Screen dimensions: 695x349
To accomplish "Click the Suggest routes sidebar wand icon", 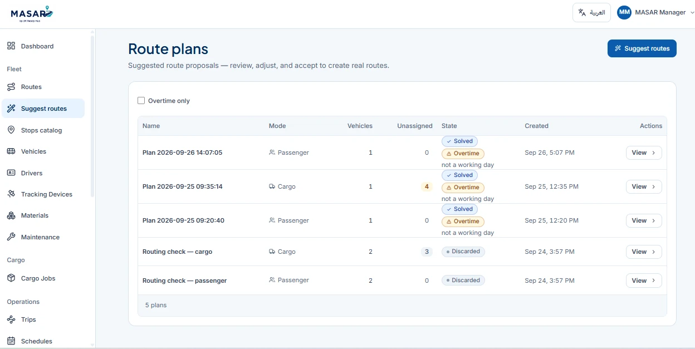I will tap(11, 109).
